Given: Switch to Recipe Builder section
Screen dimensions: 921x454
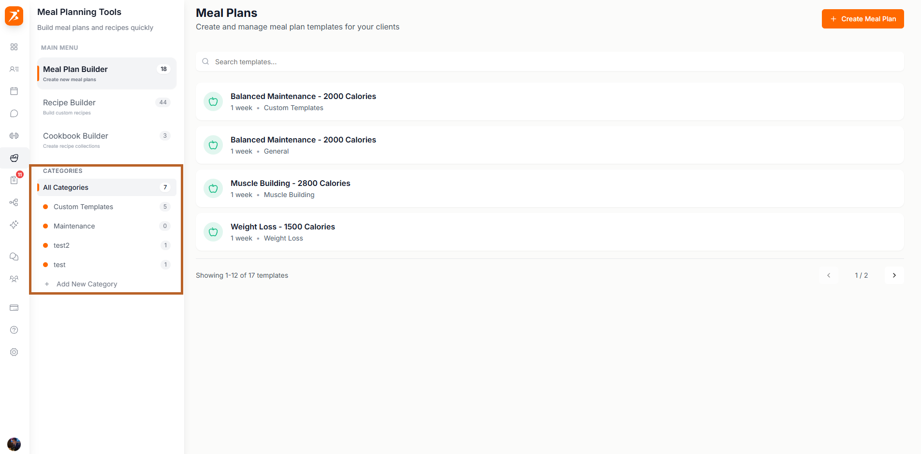Looking at the screenshot, I should click(69, 102).
